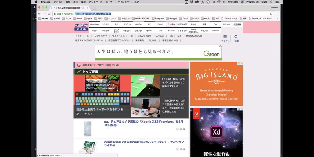Click the Green banner advertisement
Screen dimensions: 314x157
158,53
